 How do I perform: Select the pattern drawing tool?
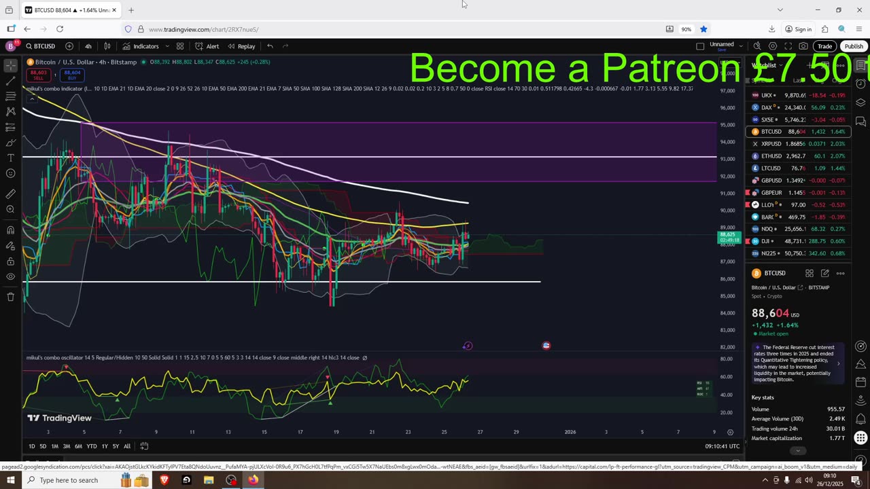[10, 111]
